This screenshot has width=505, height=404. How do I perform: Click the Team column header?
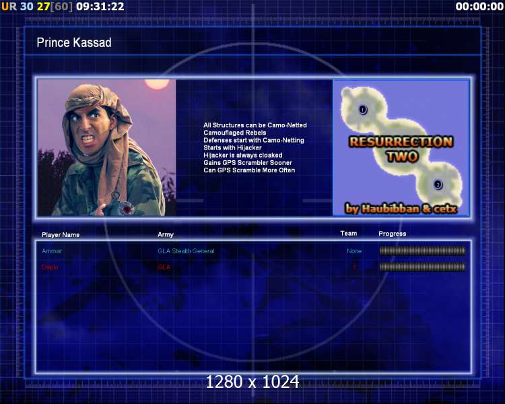(x=349, y=233)
